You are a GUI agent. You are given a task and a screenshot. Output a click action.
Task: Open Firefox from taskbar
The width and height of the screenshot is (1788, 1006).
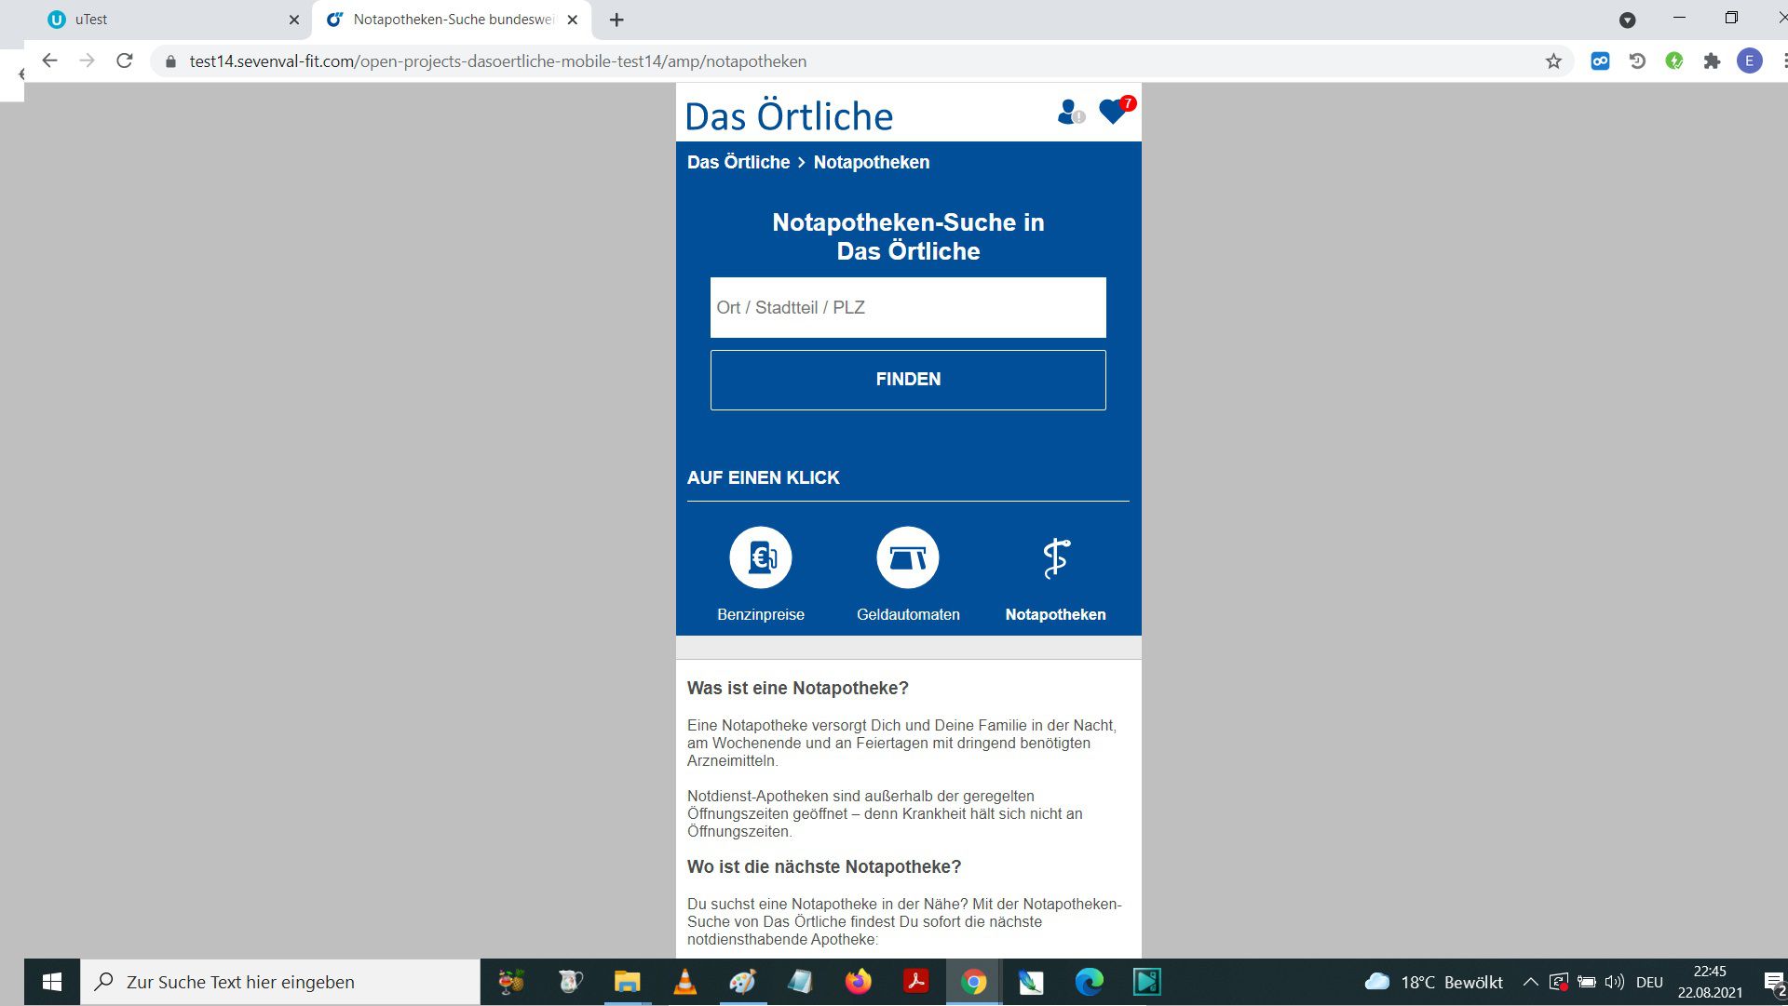point(858,982)
